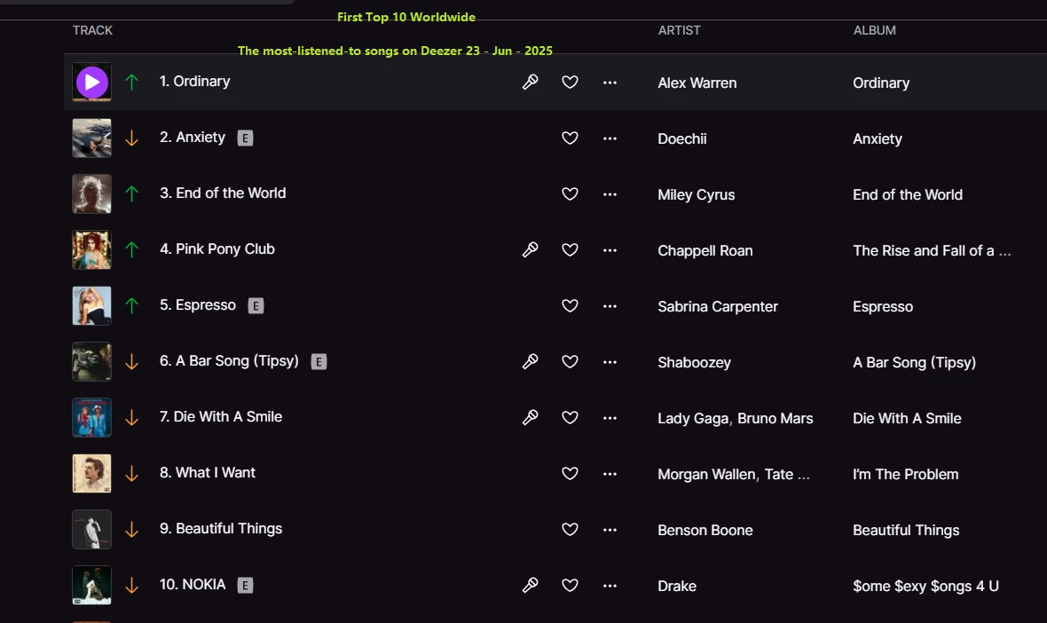Expand three-dot menu for What I Want
Screen dimensions: 1047x623
(610, 474)
